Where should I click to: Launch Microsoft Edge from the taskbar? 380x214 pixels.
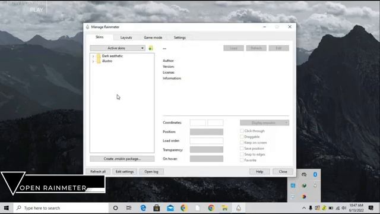coord(143,208)
